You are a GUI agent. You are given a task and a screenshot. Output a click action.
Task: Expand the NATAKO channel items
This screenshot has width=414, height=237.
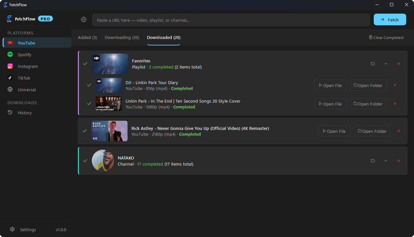(386, 161)
